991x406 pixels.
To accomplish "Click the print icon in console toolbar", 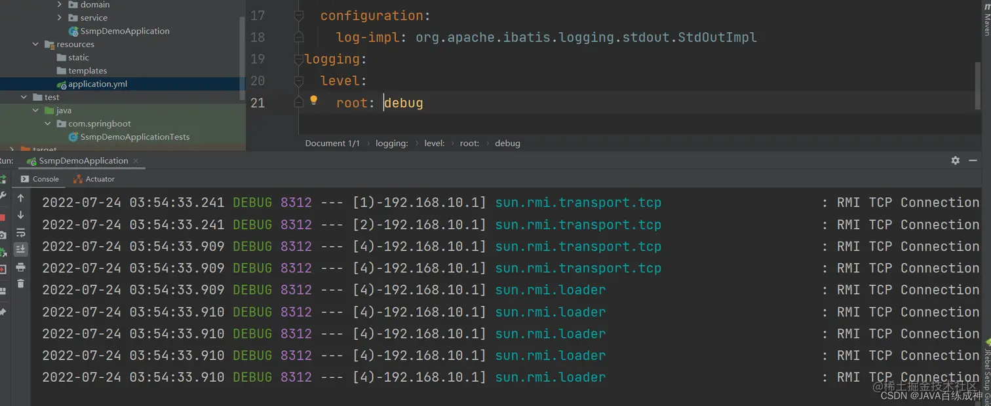I will pos(20,267).
